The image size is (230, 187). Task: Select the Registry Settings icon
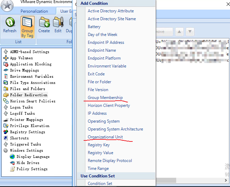point(6,132)
